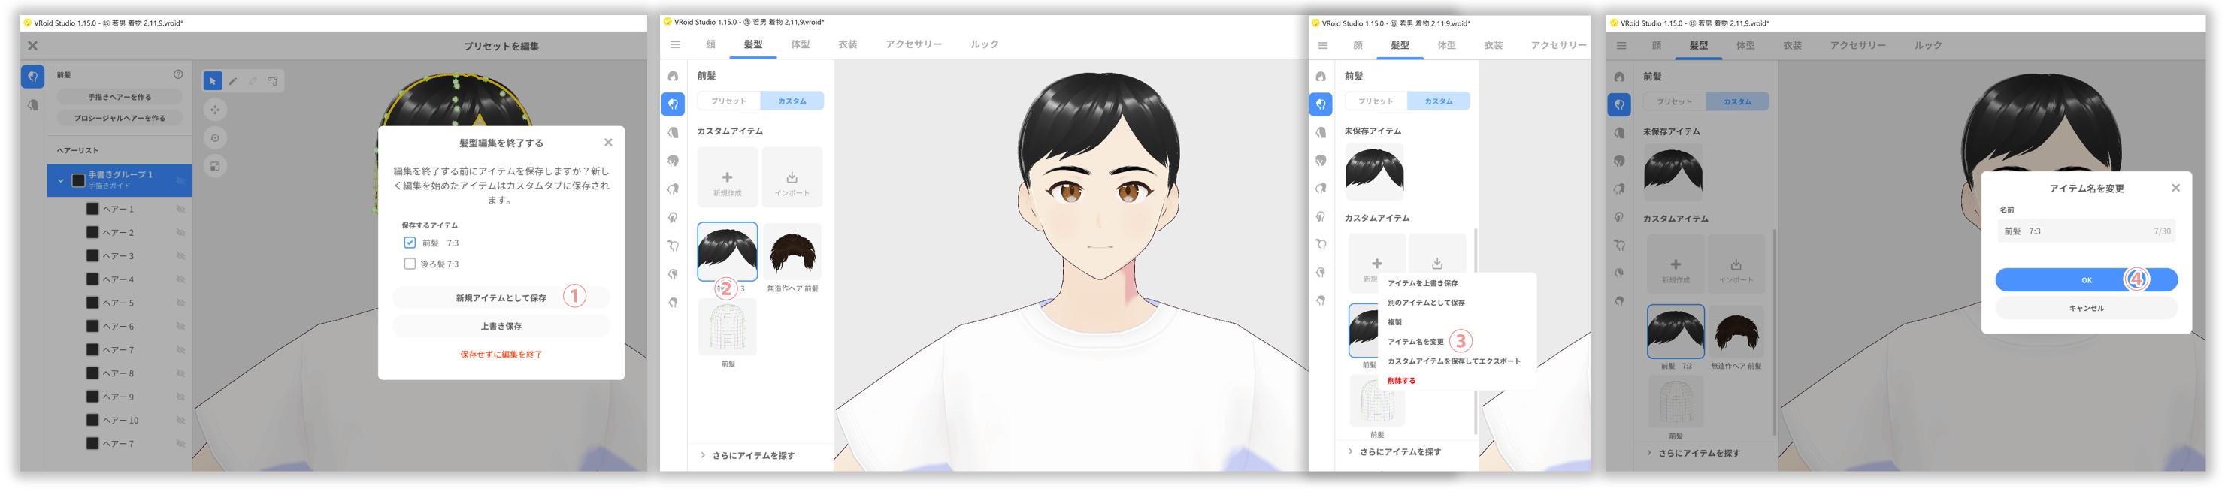Select the pen drawing tool
This screenshot has width=2228, height=498.
233,81
